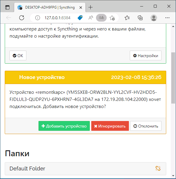Click the scrollbar down arrow
The image size is (176, 179).
173,176
